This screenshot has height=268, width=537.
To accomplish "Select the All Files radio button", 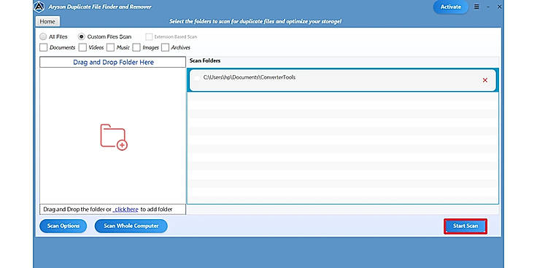I will [x=43, y=36].
